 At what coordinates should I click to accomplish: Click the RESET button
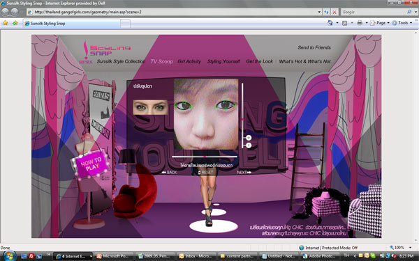point(205,173)
